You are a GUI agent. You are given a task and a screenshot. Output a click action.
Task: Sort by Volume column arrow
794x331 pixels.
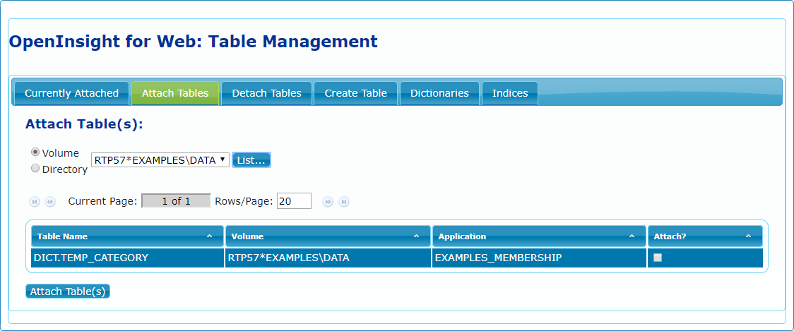click(416, 236)
